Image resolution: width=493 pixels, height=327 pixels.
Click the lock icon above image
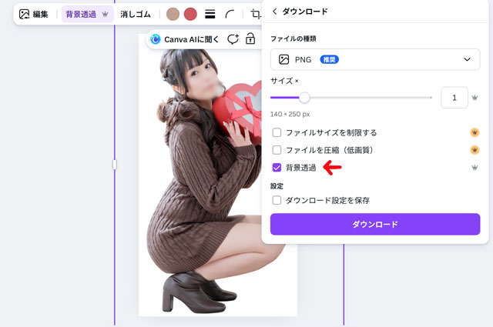coord(250,39)
